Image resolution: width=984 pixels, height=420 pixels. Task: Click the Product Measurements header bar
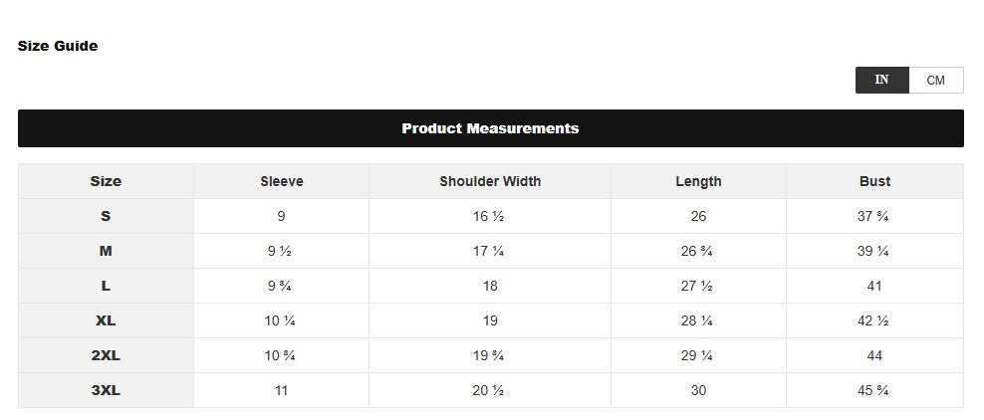[x=491, y=128]
